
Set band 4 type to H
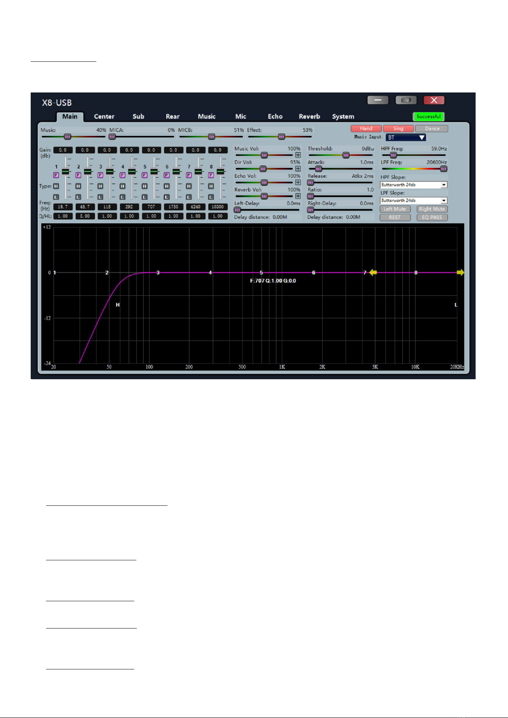coord(122,186)
